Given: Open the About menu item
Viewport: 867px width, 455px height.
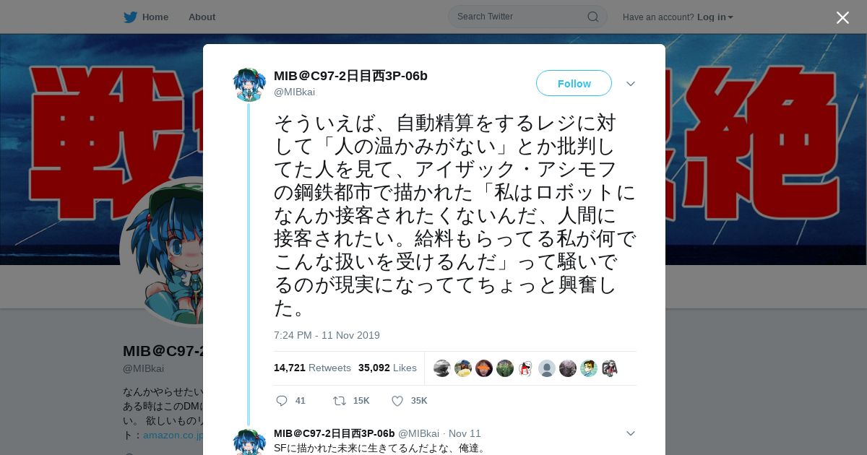Looking at the screenshot, I should click(x=202, y=17).
